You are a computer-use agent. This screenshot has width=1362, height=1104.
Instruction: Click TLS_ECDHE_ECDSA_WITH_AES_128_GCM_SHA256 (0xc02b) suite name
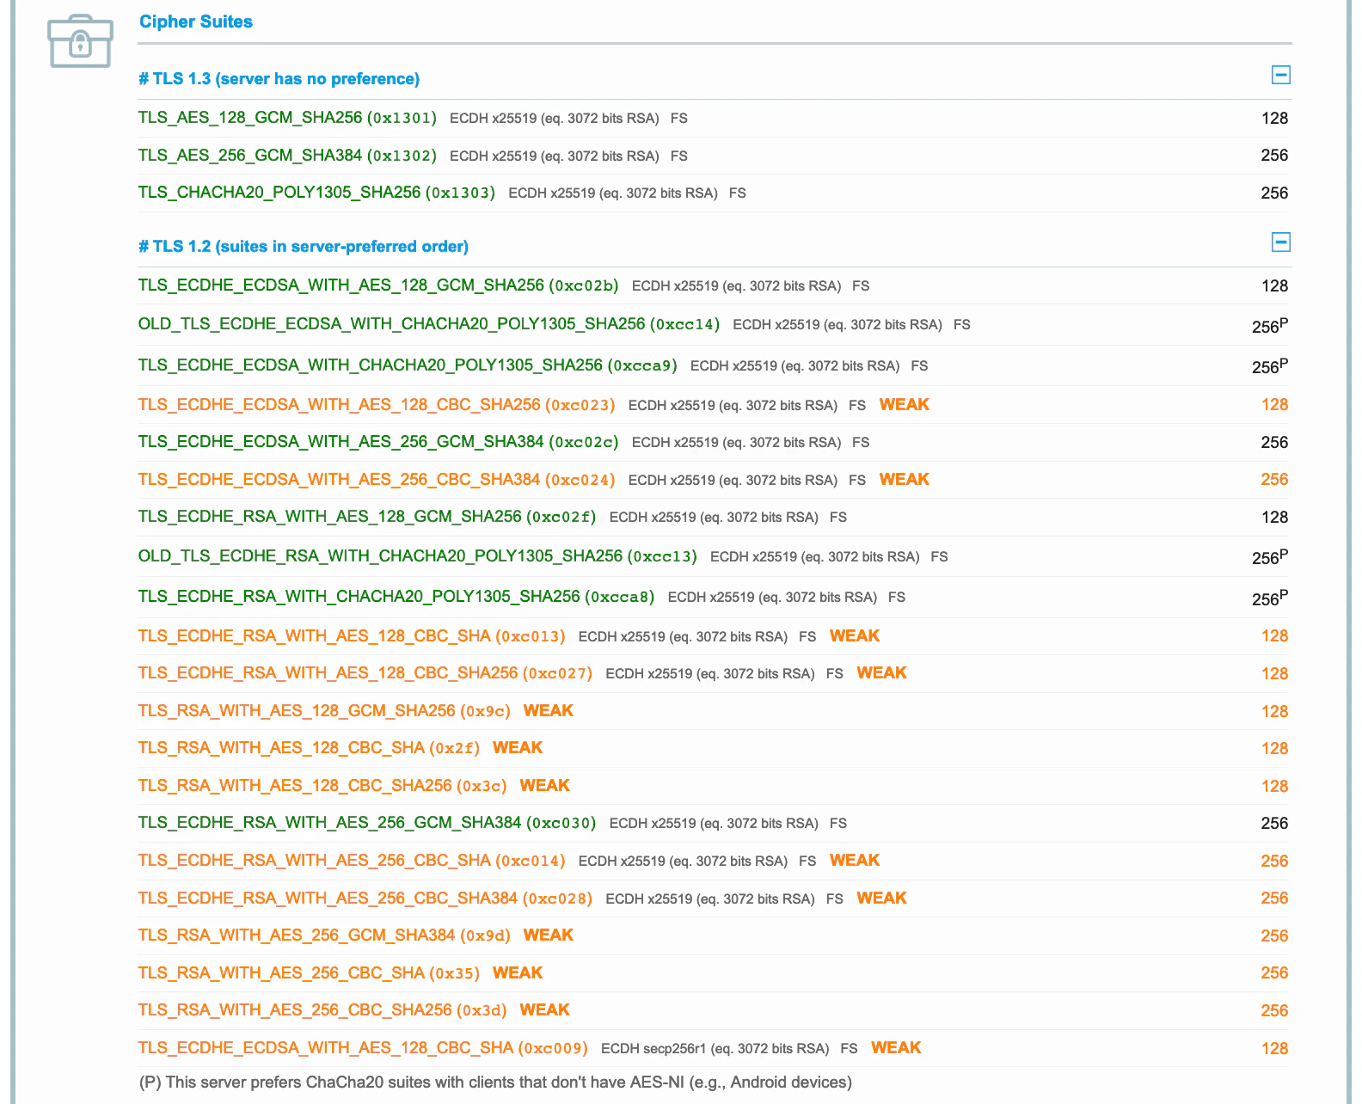378,285
